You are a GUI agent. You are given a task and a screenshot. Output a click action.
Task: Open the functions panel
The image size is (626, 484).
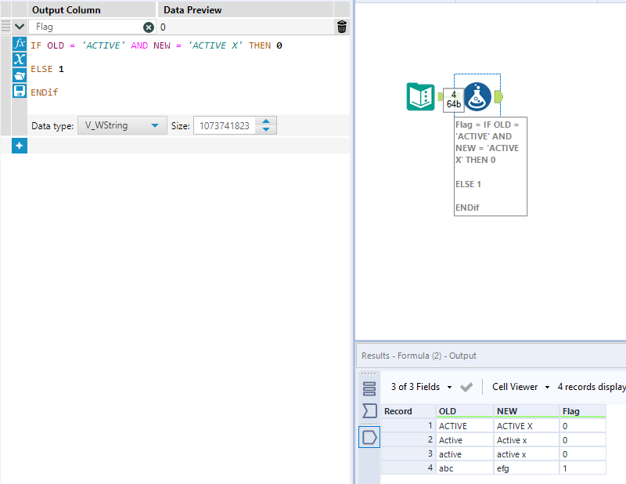[x=20, y=43]
